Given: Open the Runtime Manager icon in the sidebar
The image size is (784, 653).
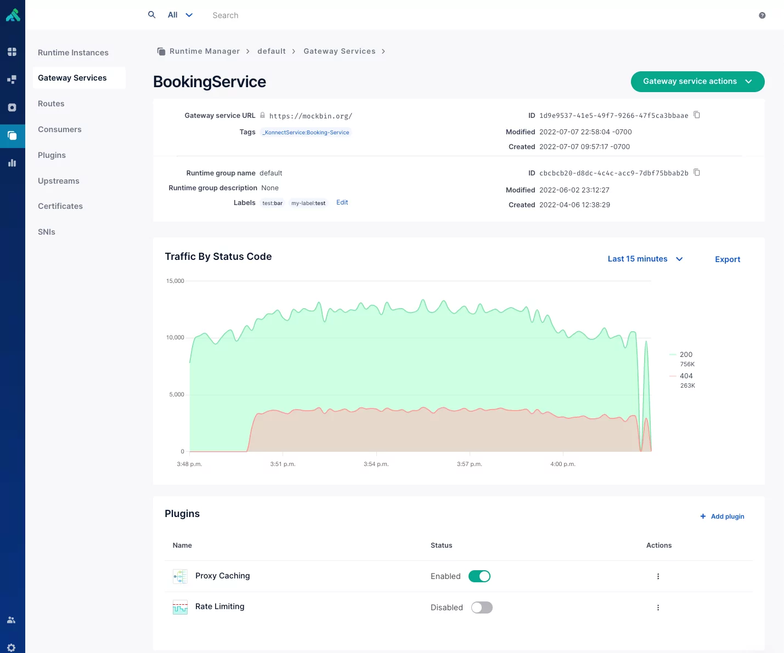Looking at the screenshot, I should [x=12, y=135].
